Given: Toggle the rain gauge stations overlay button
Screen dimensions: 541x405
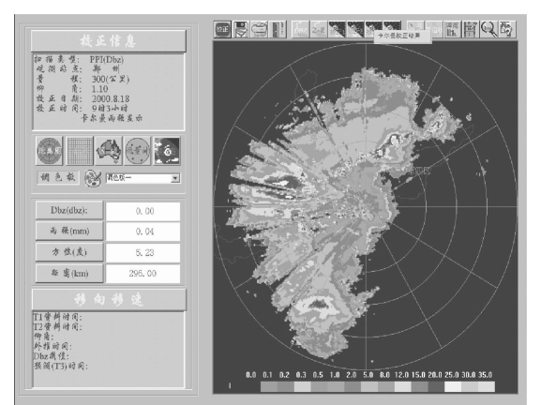Looking at the screenshot, I should tap(138, 151).
